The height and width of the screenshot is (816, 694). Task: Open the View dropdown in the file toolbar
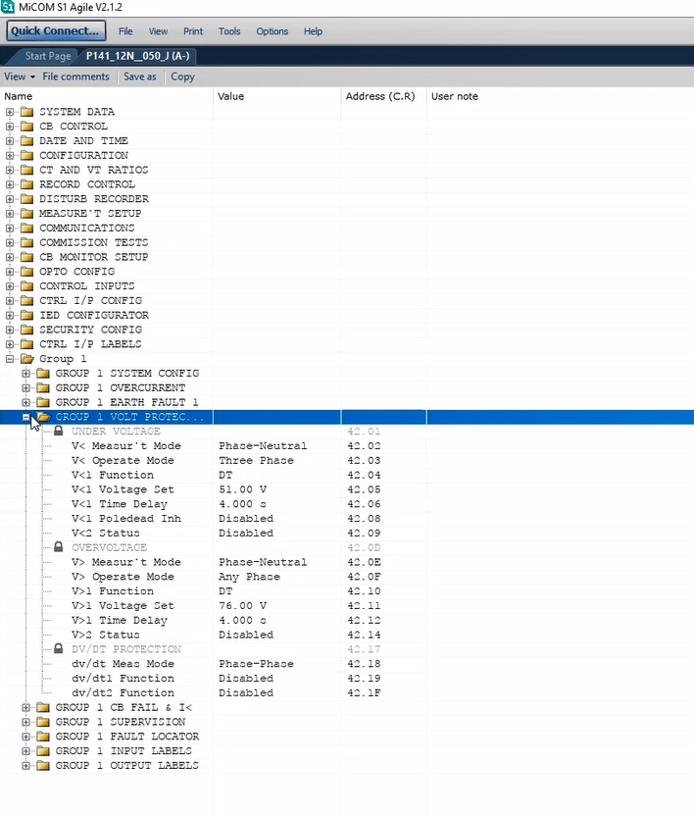pyautogui.click(x=20, y=76)
